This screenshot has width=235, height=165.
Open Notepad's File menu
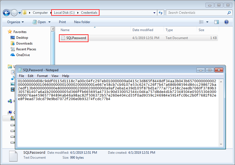coord(21,76)
